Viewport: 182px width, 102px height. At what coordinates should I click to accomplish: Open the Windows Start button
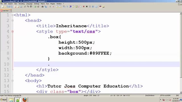(x=3, y=99)
